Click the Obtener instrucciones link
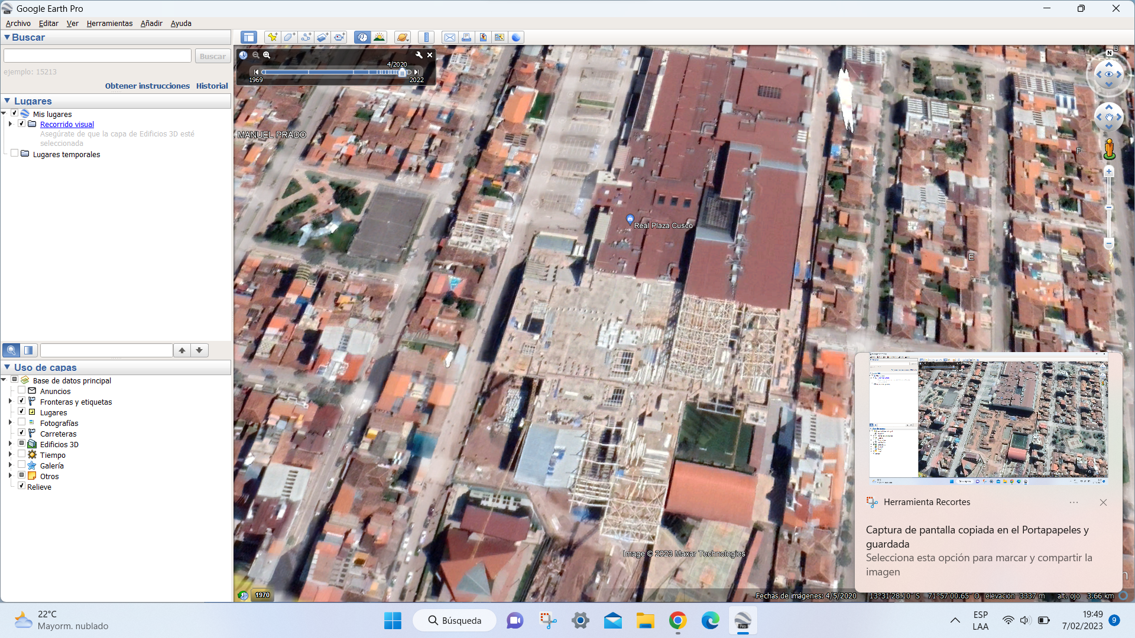This screenshot has height=638, width=1135. (147, 86)
